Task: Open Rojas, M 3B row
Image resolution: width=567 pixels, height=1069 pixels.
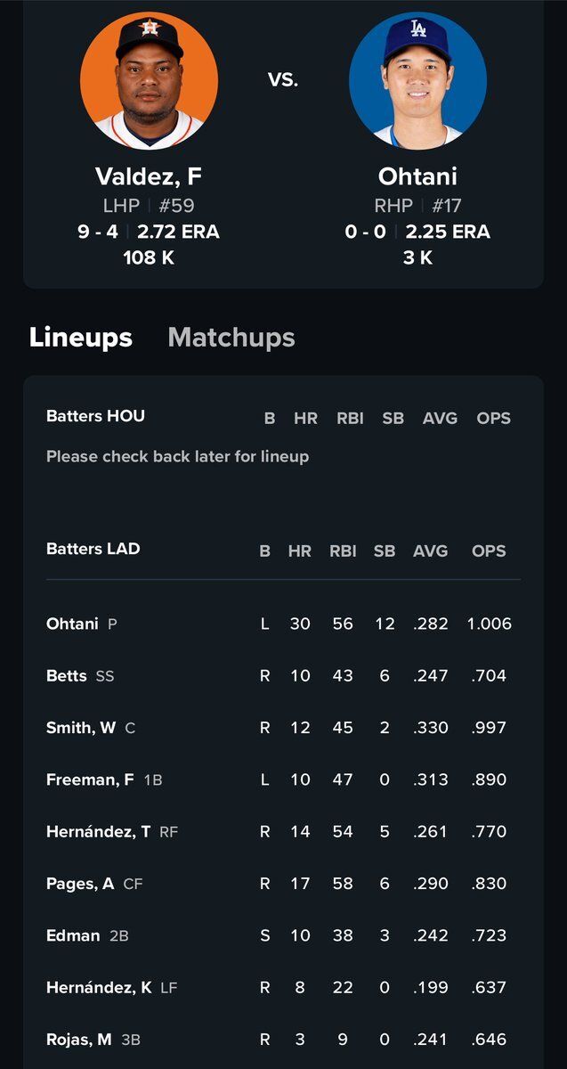Action: pos(283,1039)
